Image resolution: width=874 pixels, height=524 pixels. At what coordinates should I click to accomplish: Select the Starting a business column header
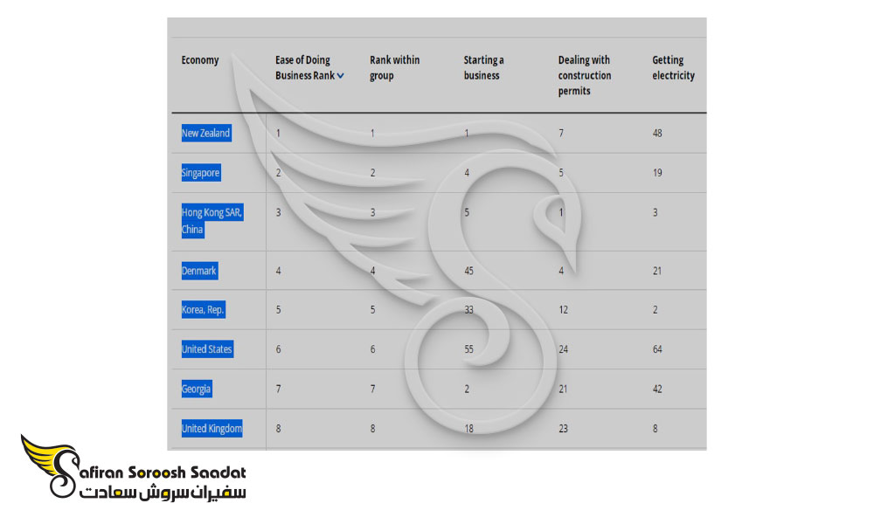[483, 67]
